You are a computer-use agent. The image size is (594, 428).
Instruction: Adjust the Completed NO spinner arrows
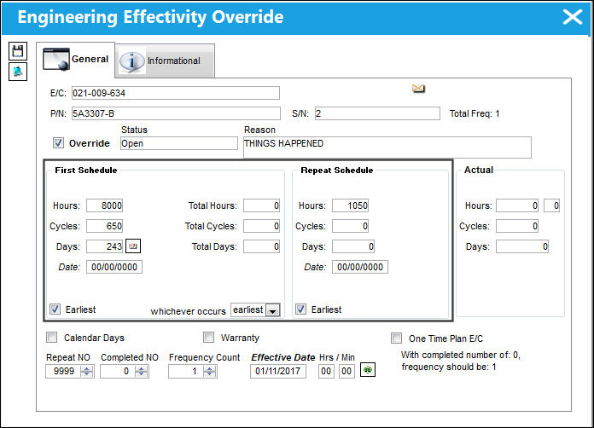pyautogui.click(x=142, y=371)
